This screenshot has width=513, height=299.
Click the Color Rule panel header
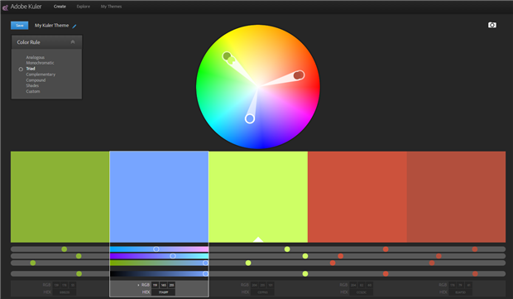[x=46, y=42]
